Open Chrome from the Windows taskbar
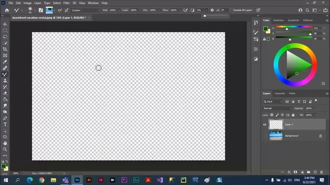 pos(42,180)
